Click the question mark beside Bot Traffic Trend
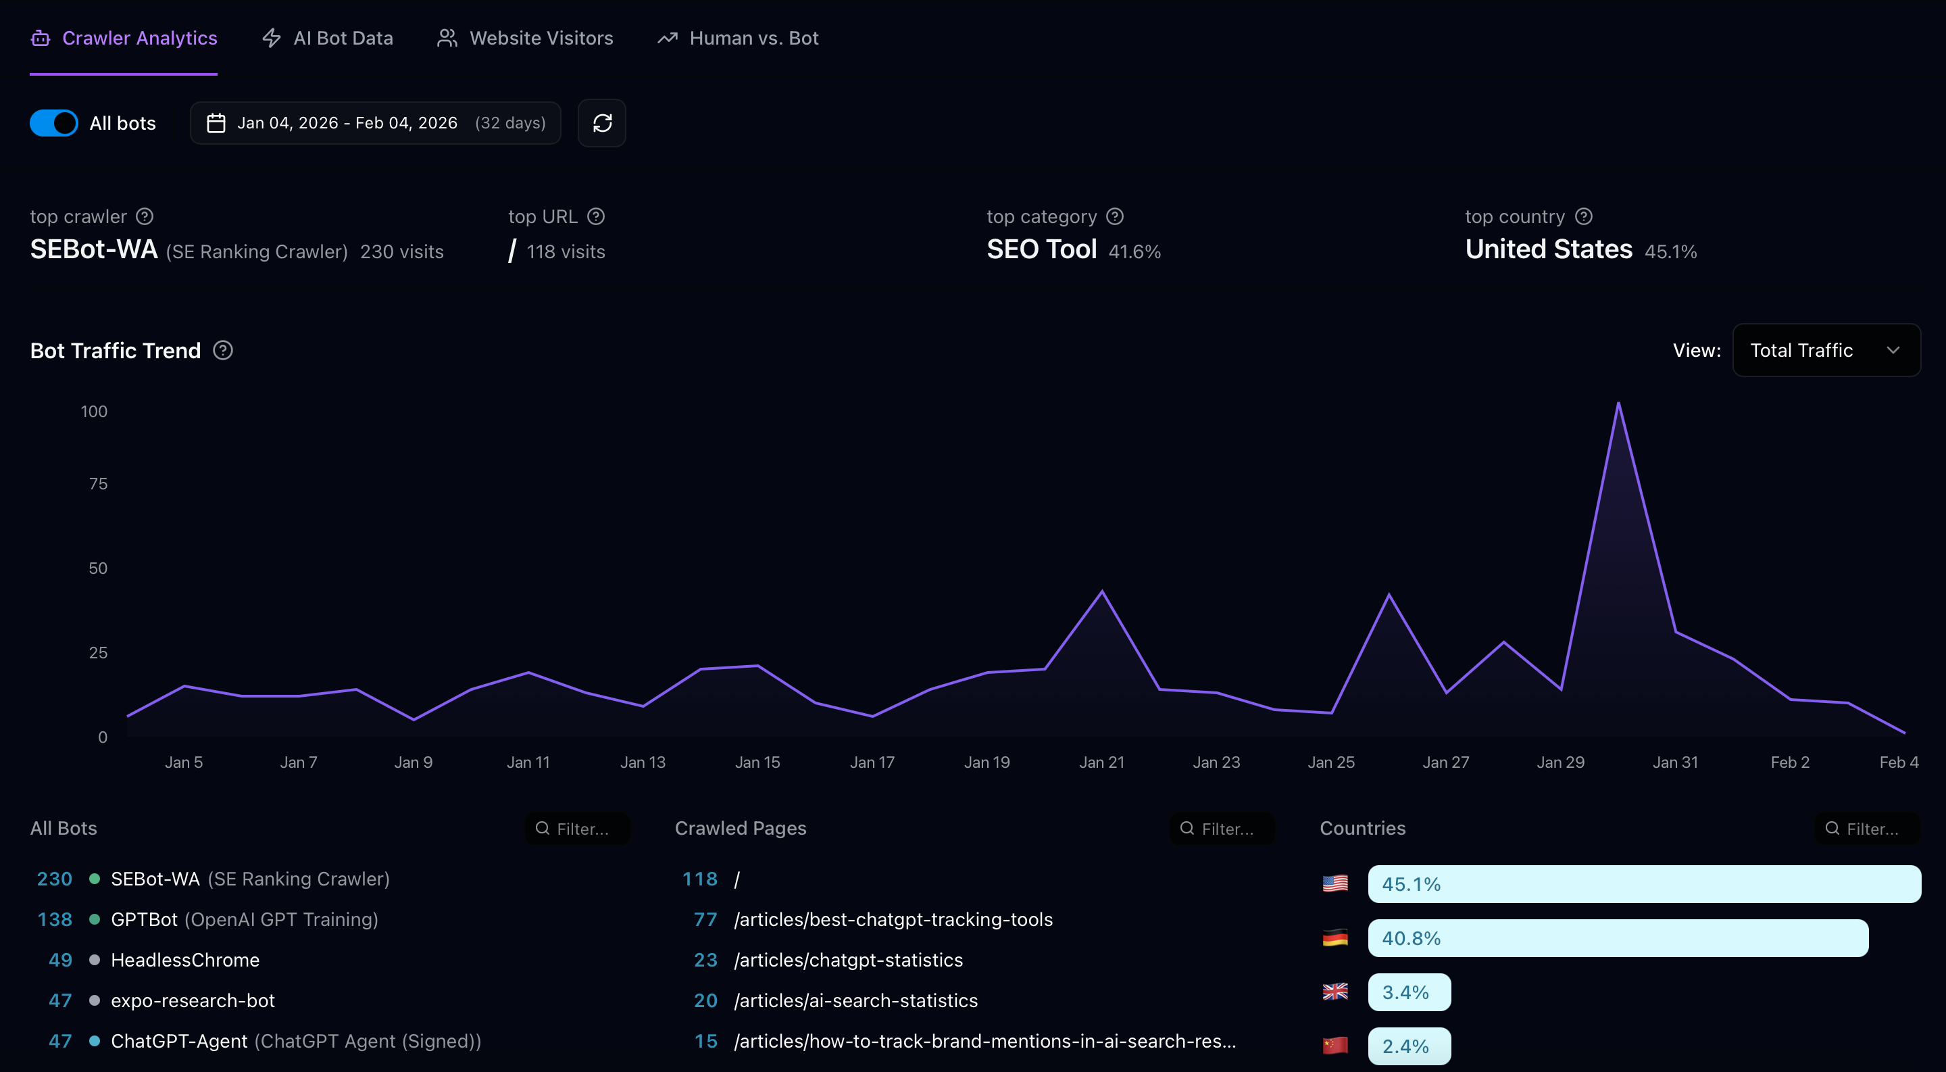 click(223, 349)
